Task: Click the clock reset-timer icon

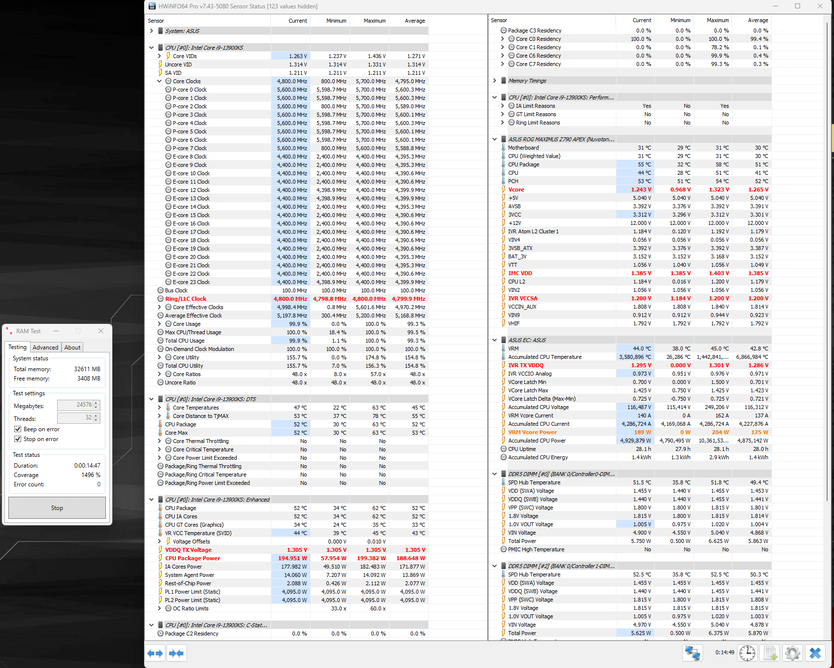Action: coord(747,653)
